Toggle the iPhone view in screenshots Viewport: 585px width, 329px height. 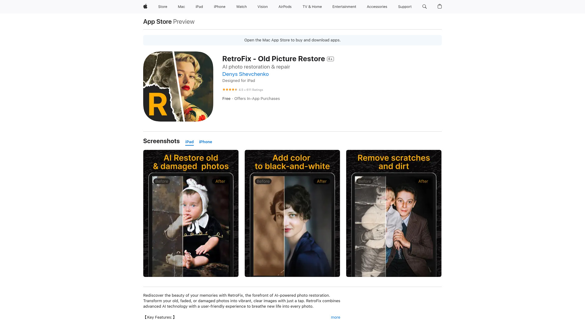click(205, 142)
